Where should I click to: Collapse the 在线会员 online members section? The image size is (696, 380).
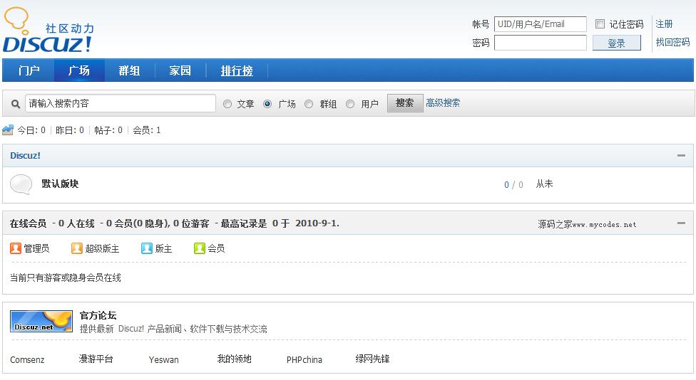(x=681, y=223)
